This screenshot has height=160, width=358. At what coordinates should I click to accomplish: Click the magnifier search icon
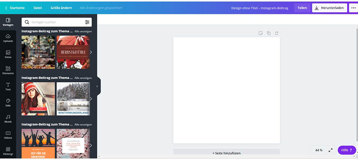pos(27,22)
